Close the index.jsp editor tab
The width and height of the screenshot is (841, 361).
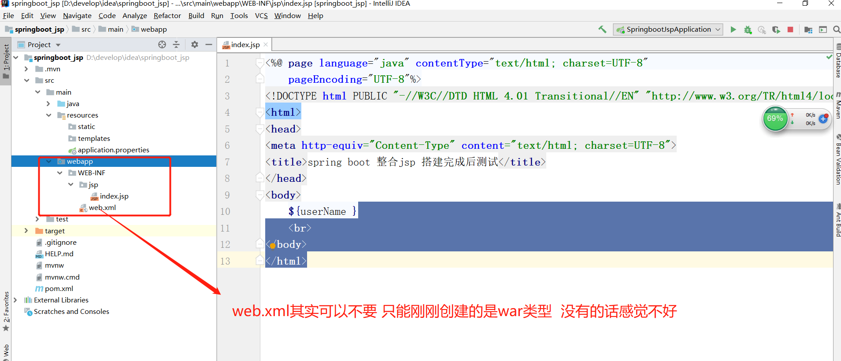click(x=266, y=44)
